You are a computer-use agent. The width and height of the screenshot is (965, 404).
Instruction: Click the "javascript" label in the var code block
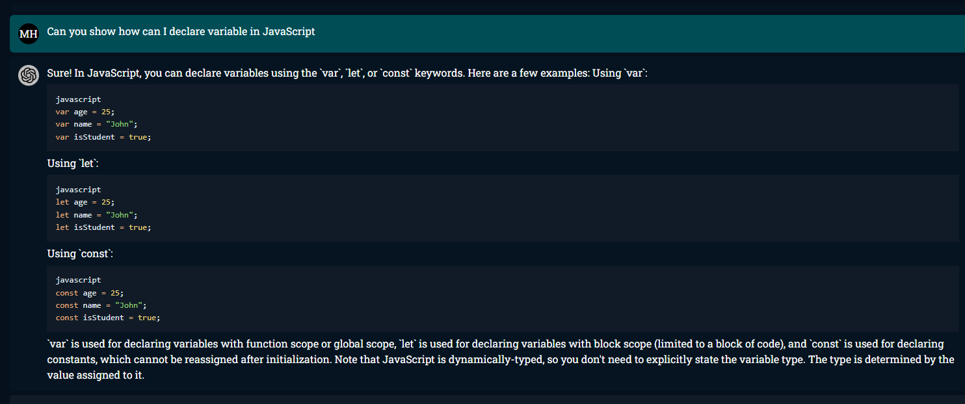78,100
